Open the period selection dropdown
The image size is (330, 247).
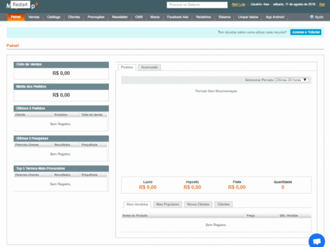pos(292,80)
